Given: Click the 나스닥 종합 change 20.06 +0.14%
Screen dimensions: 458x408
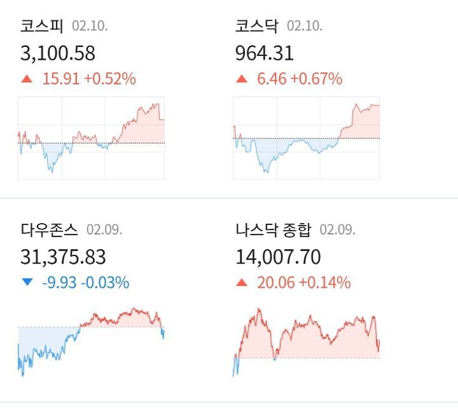Looking at the screenshot, I should pos(303,282).
